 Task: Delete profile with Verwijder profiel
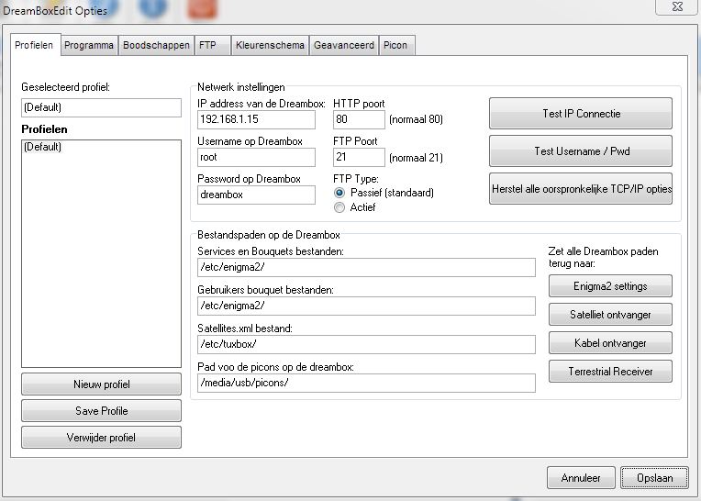tap(102, 437)
